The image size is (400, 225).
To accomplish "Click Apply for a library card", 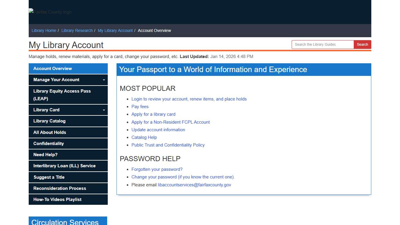I will coord(153,114).
